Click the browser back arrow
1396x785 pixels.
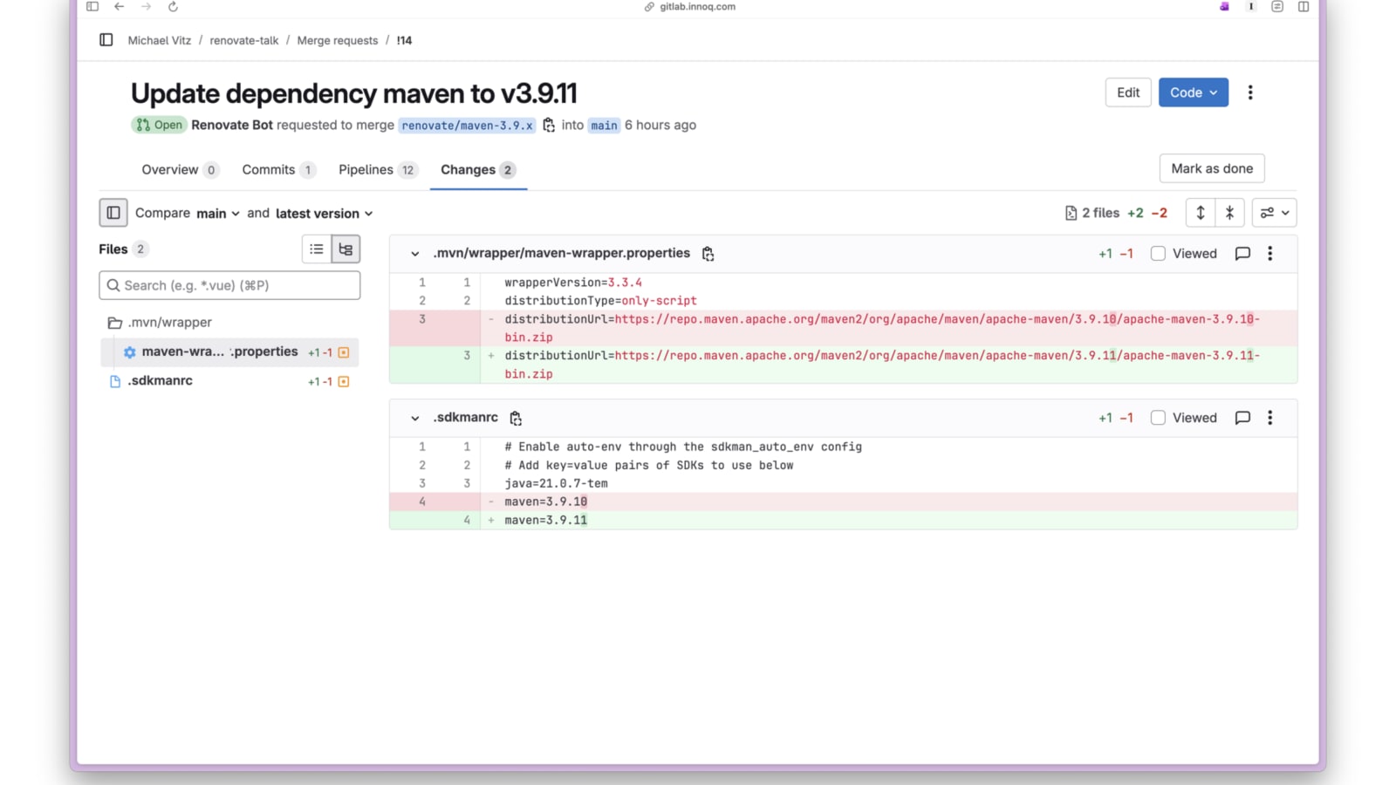coord(120,7)
